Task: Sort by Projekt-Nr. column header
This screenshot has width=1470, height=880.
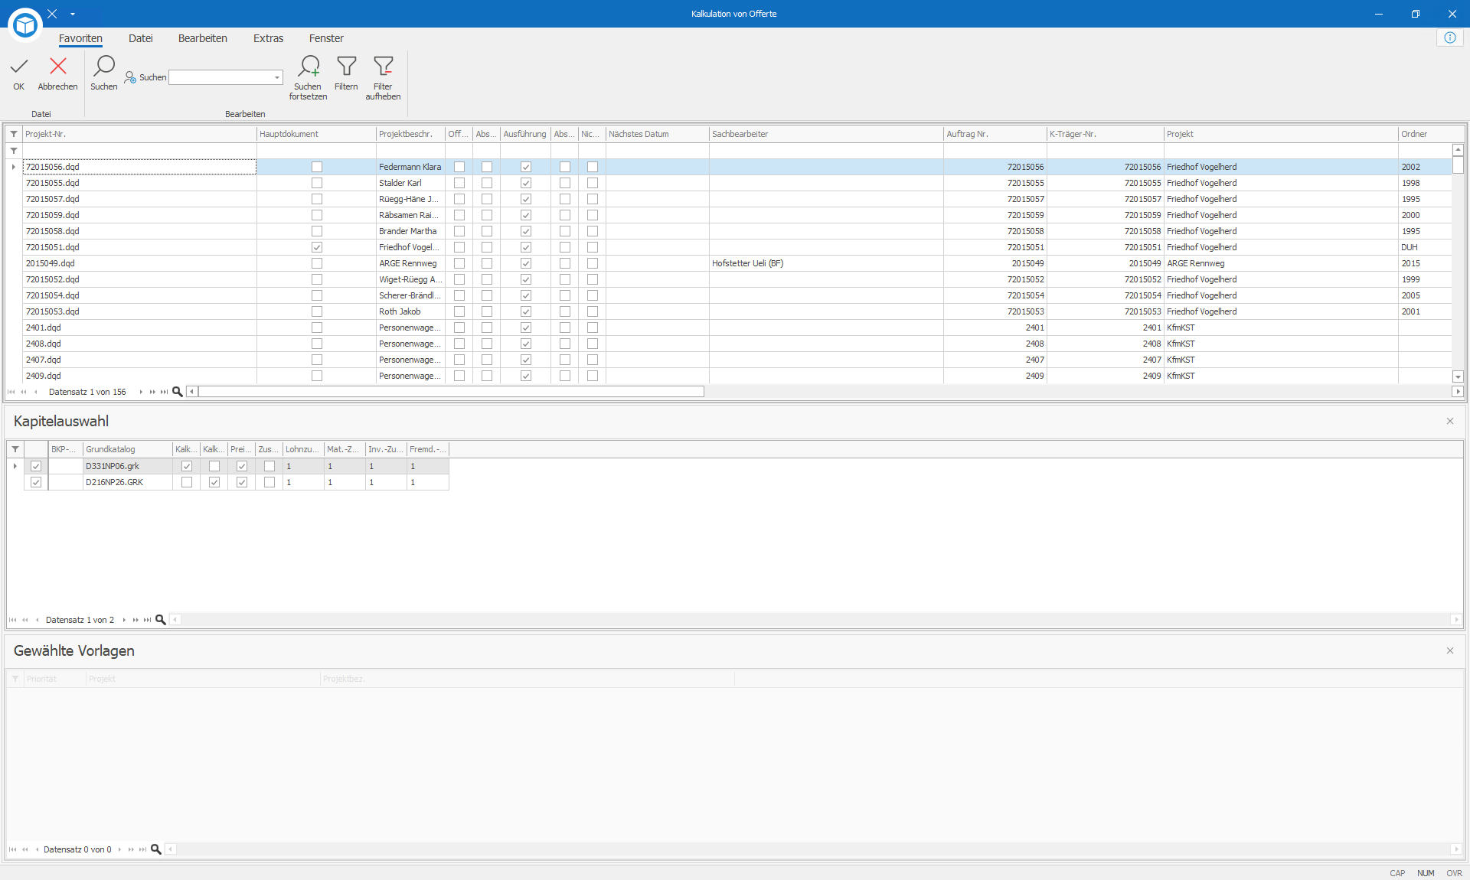Action: point(139,134)
